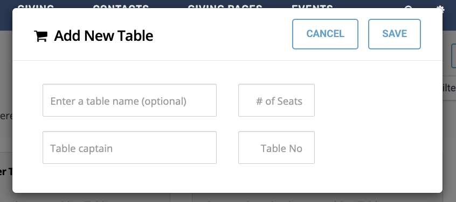Open the GIVING menu in the navbar
Viewport: 456px width, 202px height.
click(x=36, y=6)
